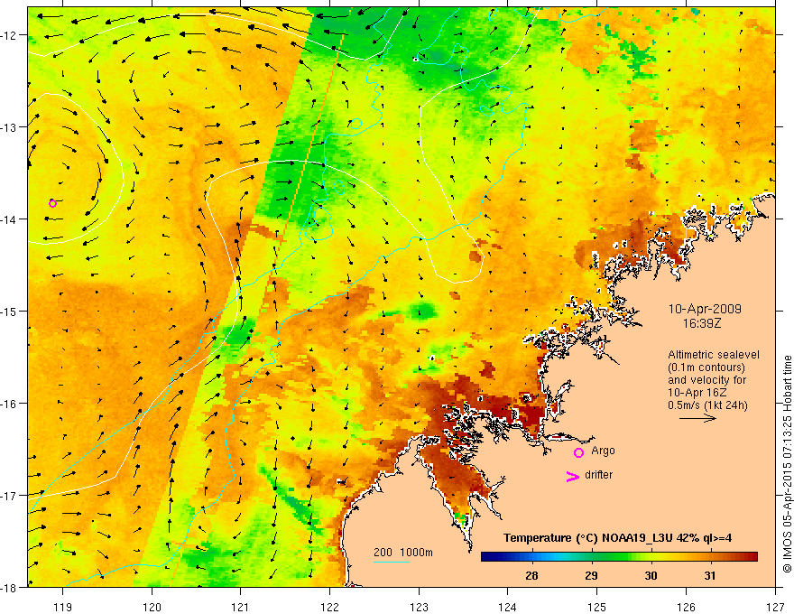Click the latitude label -13

[x=9, y=127]
